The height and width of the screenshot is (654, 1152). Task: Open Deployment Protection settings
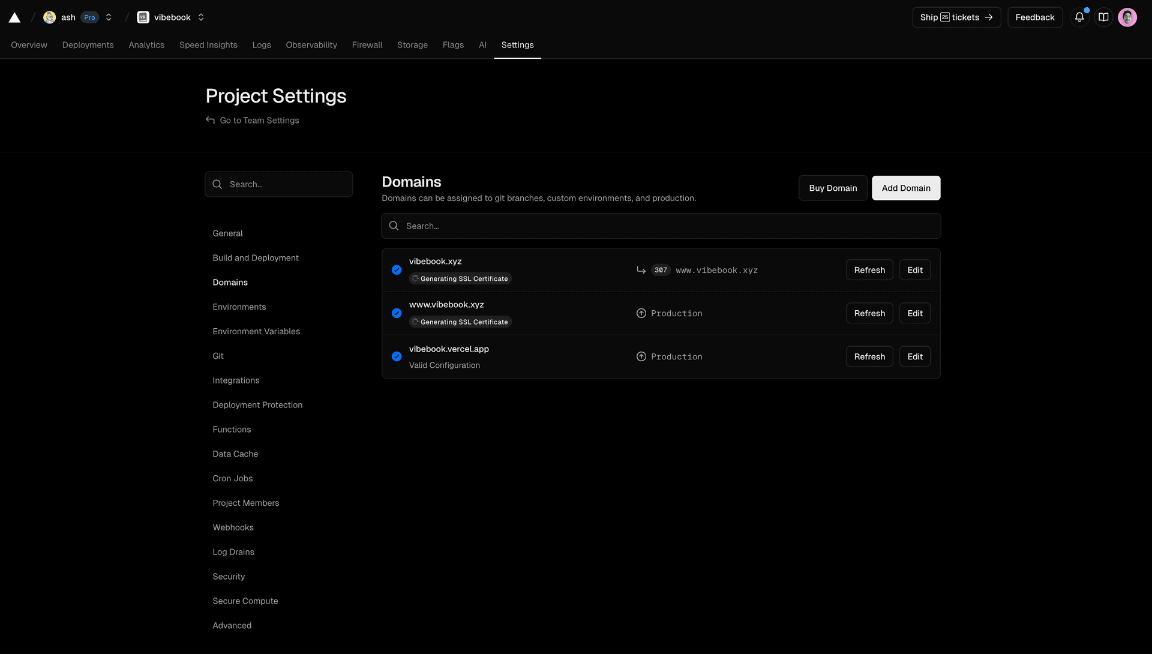pos(257,406)
